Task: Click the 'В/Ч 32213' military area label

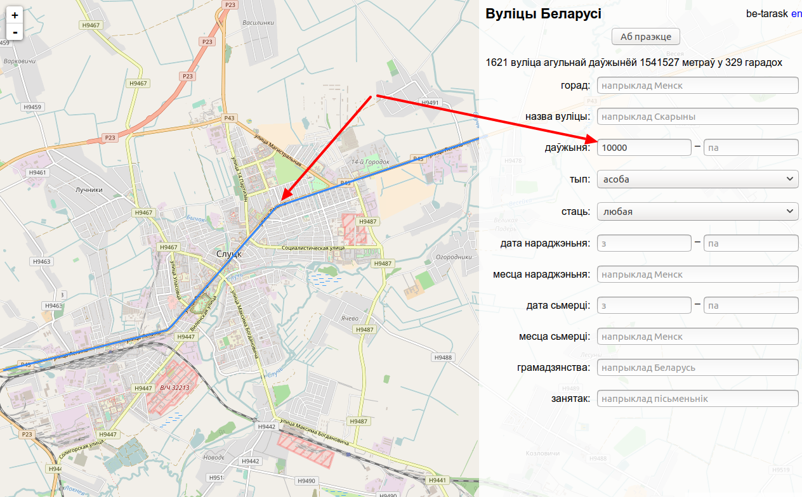Action: [x=174, y=387]
